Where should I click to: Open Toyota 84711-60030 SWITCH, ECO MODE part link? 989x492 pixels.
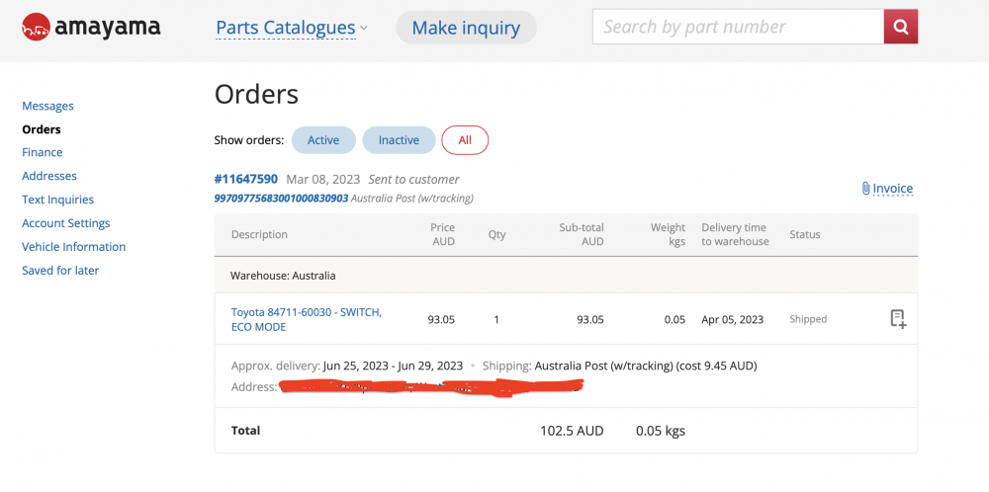pos(307,319)
